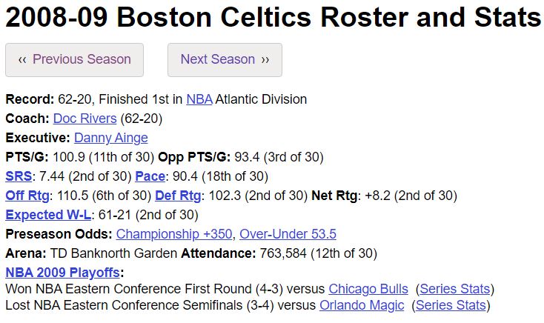Image resolution: width=544 pixels, height=323 pixels.
Task: Open the Orlando Magic team link
Action: click(x=362, y=305)
